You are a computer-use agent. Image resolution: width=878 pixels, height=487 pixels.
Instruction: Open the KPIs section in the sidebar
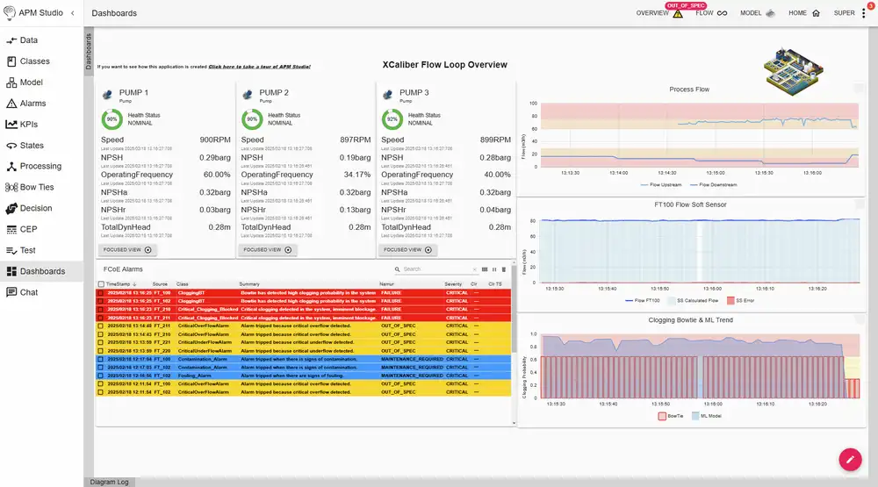tap(23, 125)
